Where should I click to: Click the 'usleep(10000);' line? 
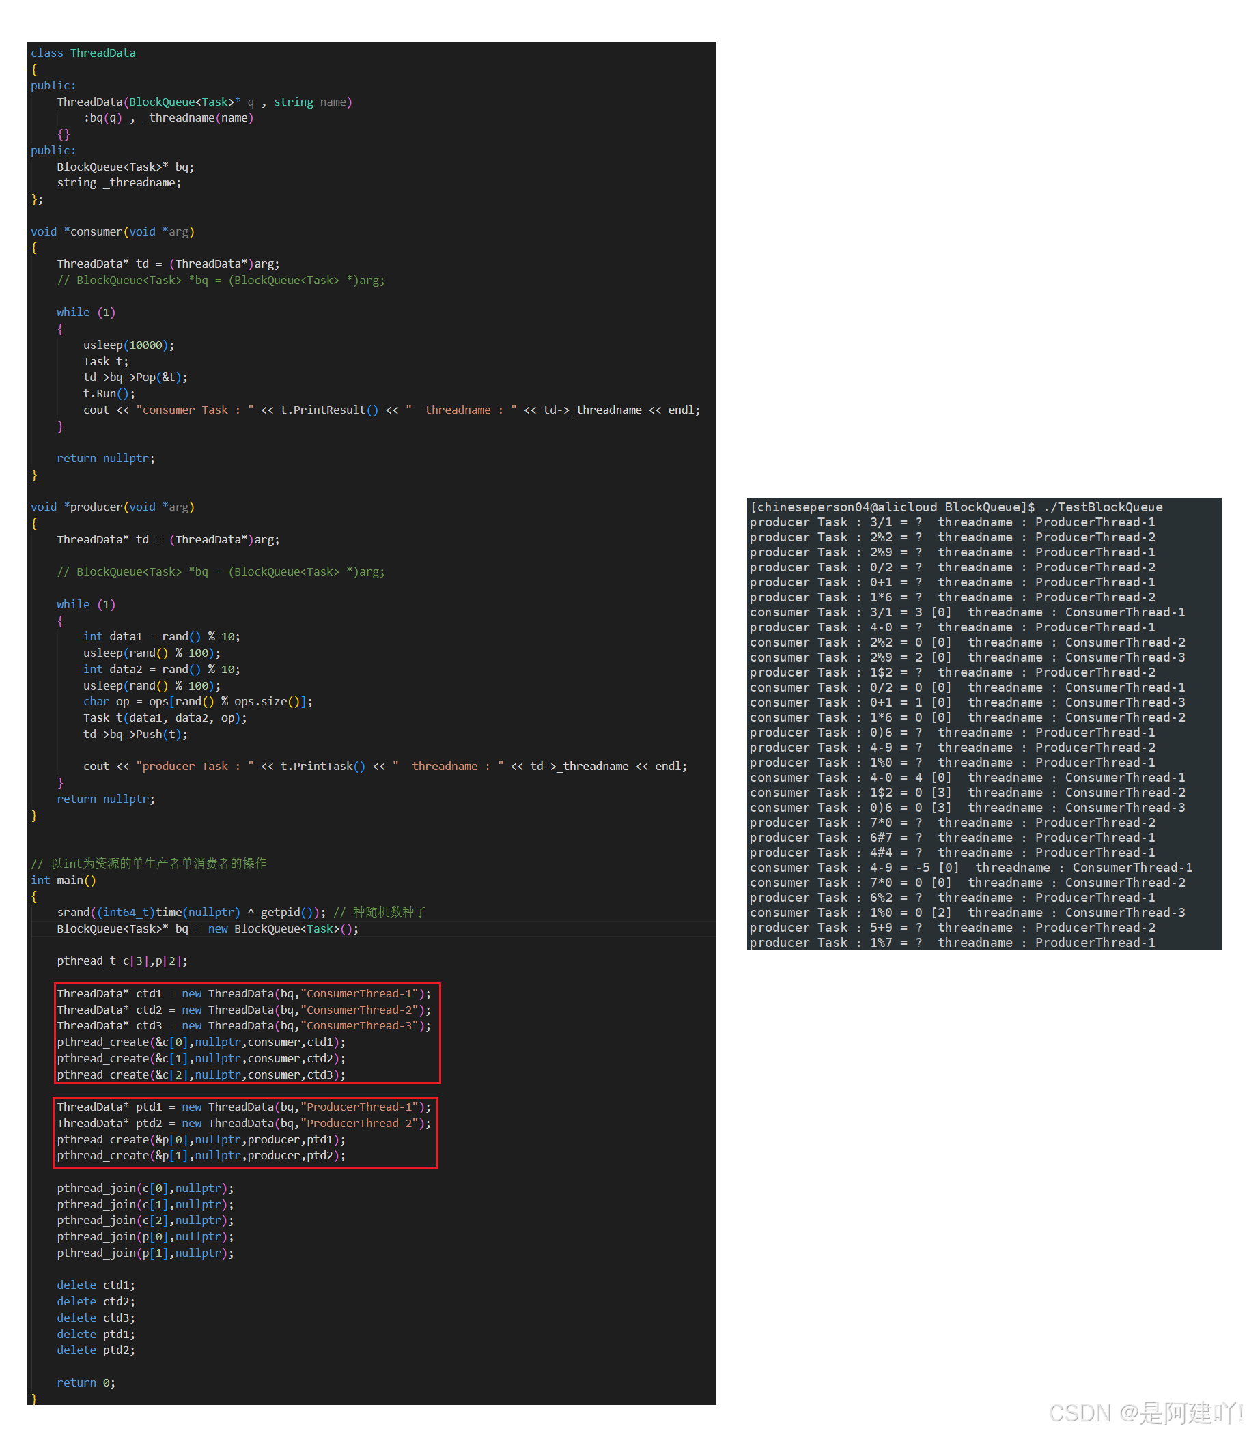pyautogui.click(x=129, y=345)
